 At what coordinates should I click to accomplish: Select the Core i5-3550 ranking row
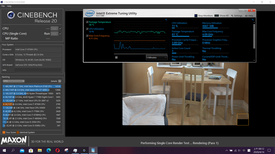point(32,122)
